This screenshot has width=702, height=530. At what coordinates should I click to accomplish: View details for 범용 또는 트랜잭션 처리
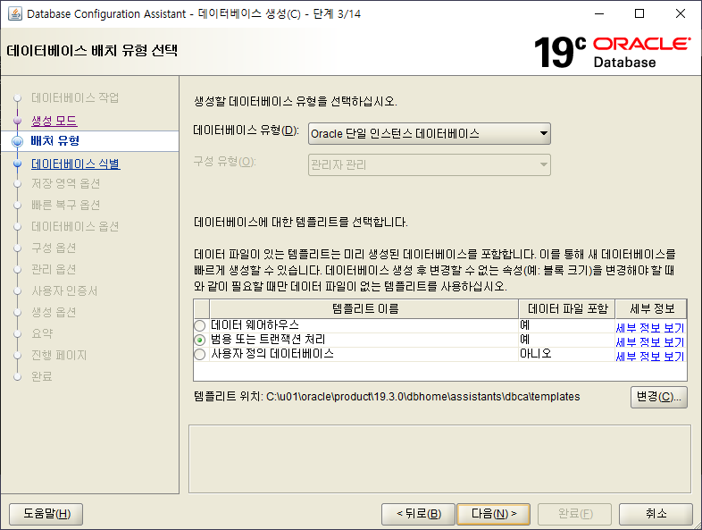pos(650,342)
